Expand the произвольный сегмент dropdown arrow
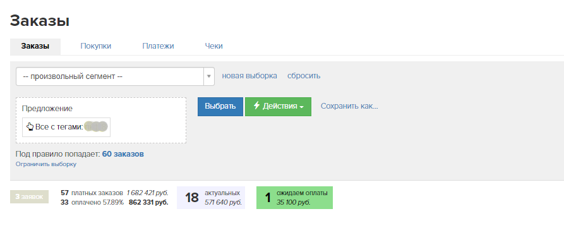 (209, 76)
